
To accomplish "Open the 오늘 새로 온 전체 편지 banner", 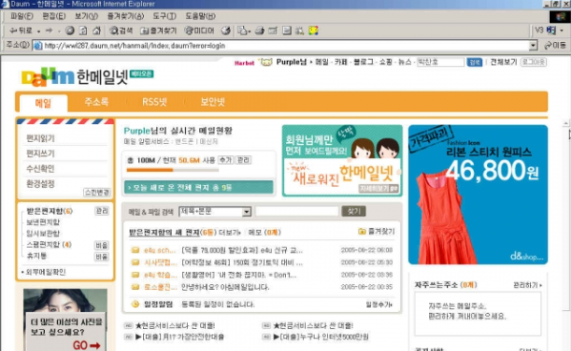I will coord(198,187).
